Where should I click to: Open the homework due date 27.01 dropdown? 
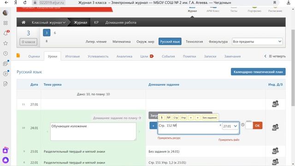[230, 126]
